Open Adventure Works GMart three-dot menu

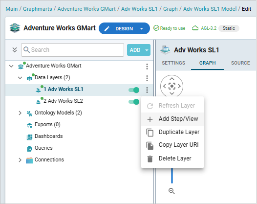tap(147, 67)
